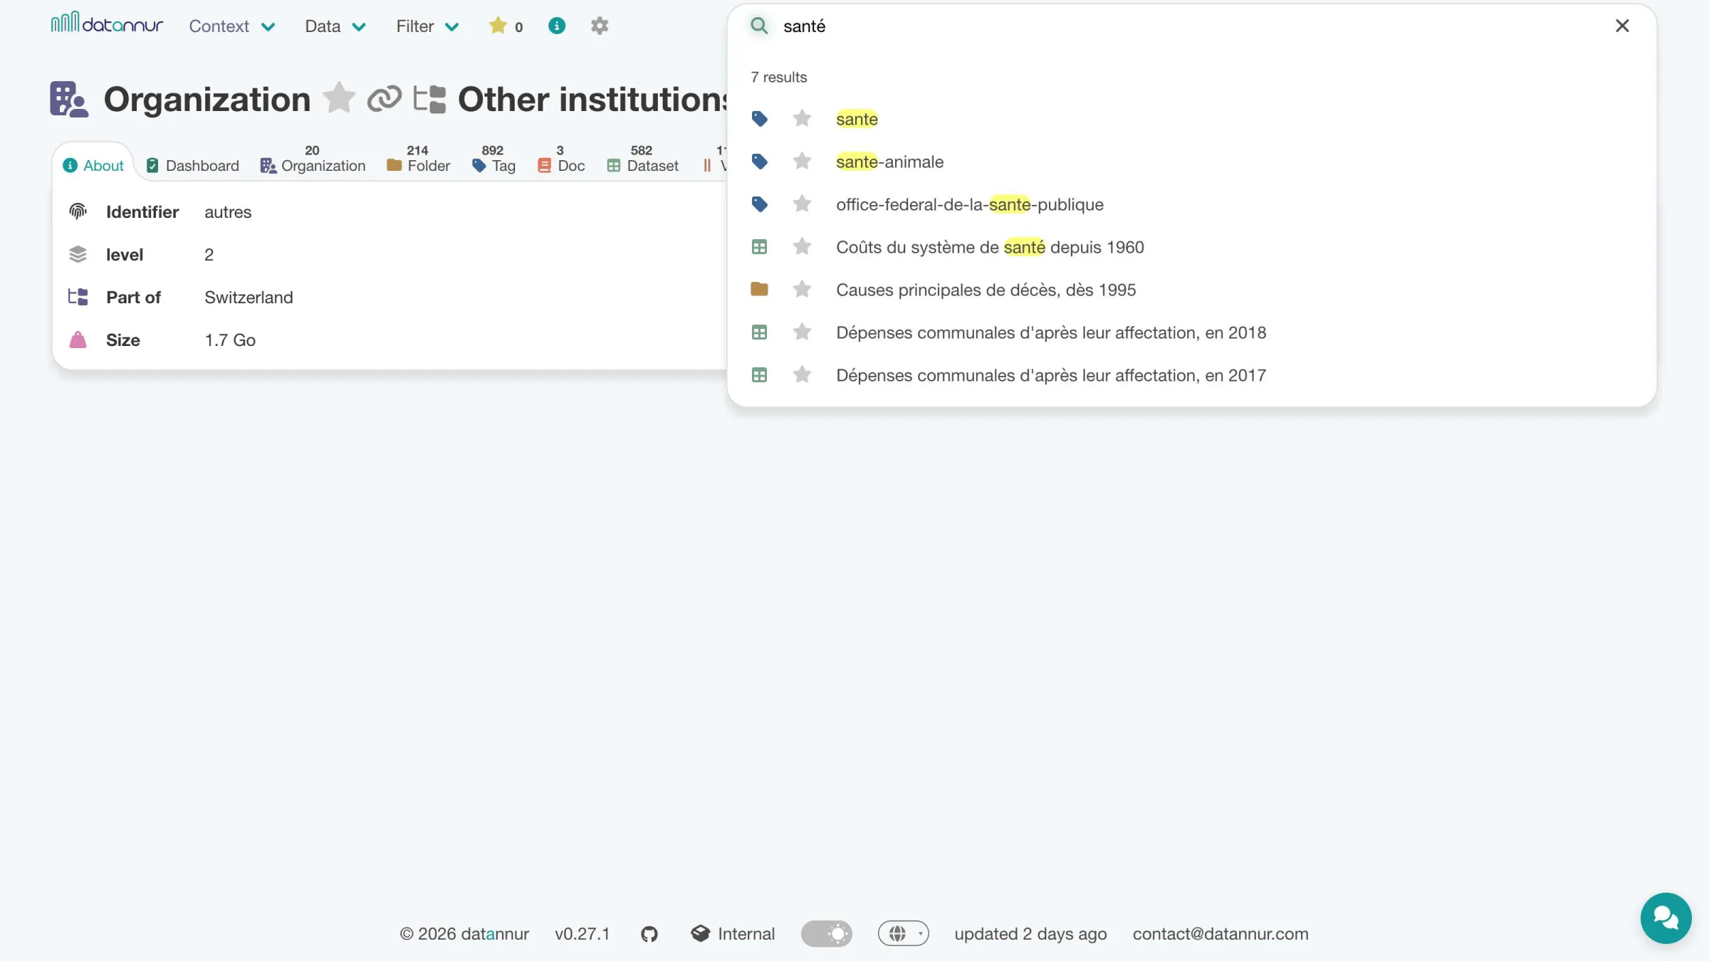Open Dépenses communales en 2017 result
The image size is (1709, 961).
1051,375
